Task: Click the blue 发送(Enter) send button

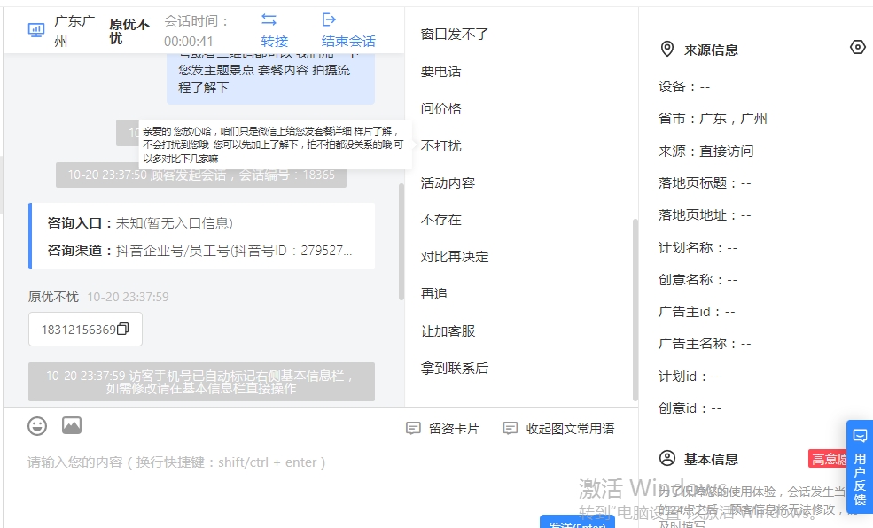Action: pos(577,523)
